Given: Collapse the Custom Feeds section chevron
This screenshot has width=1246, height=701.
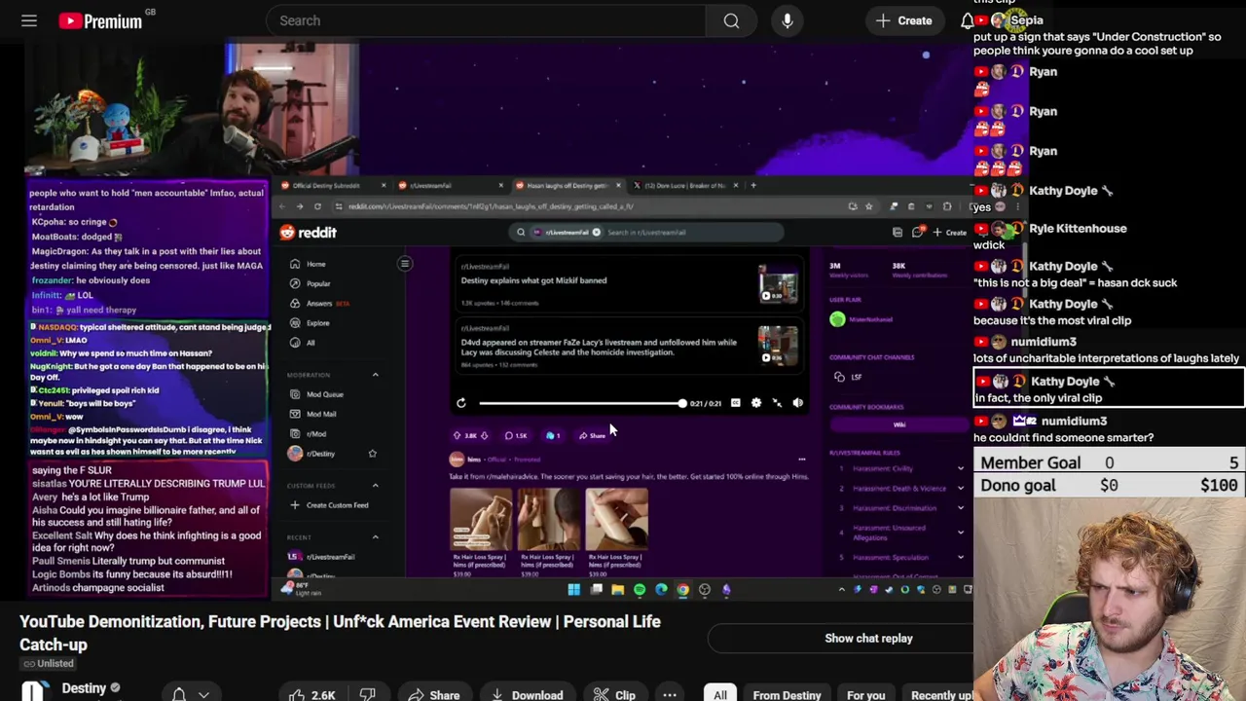Looking at the screenshot, I should [375, 485].
